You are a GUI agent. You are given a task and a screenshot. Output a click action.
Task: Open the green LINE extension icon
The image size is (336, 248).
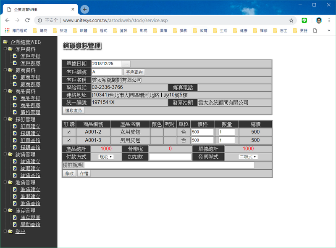[x=304, y=20]
